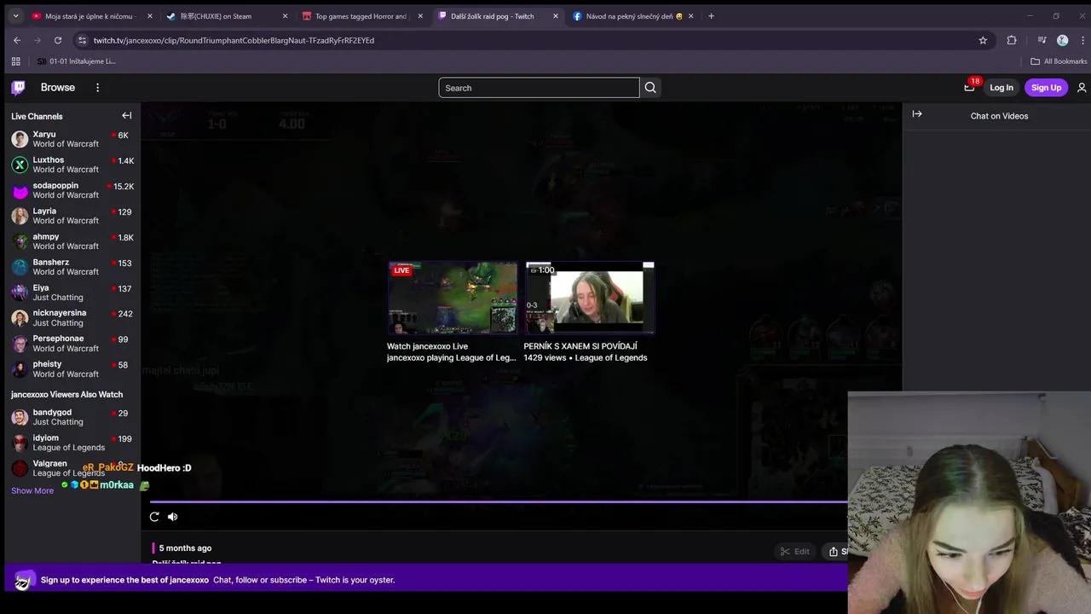Open Luxthos channel avatar
The height and width of the screenshot is (614, 1091).
pyautogui.click(x=20, y=165)
